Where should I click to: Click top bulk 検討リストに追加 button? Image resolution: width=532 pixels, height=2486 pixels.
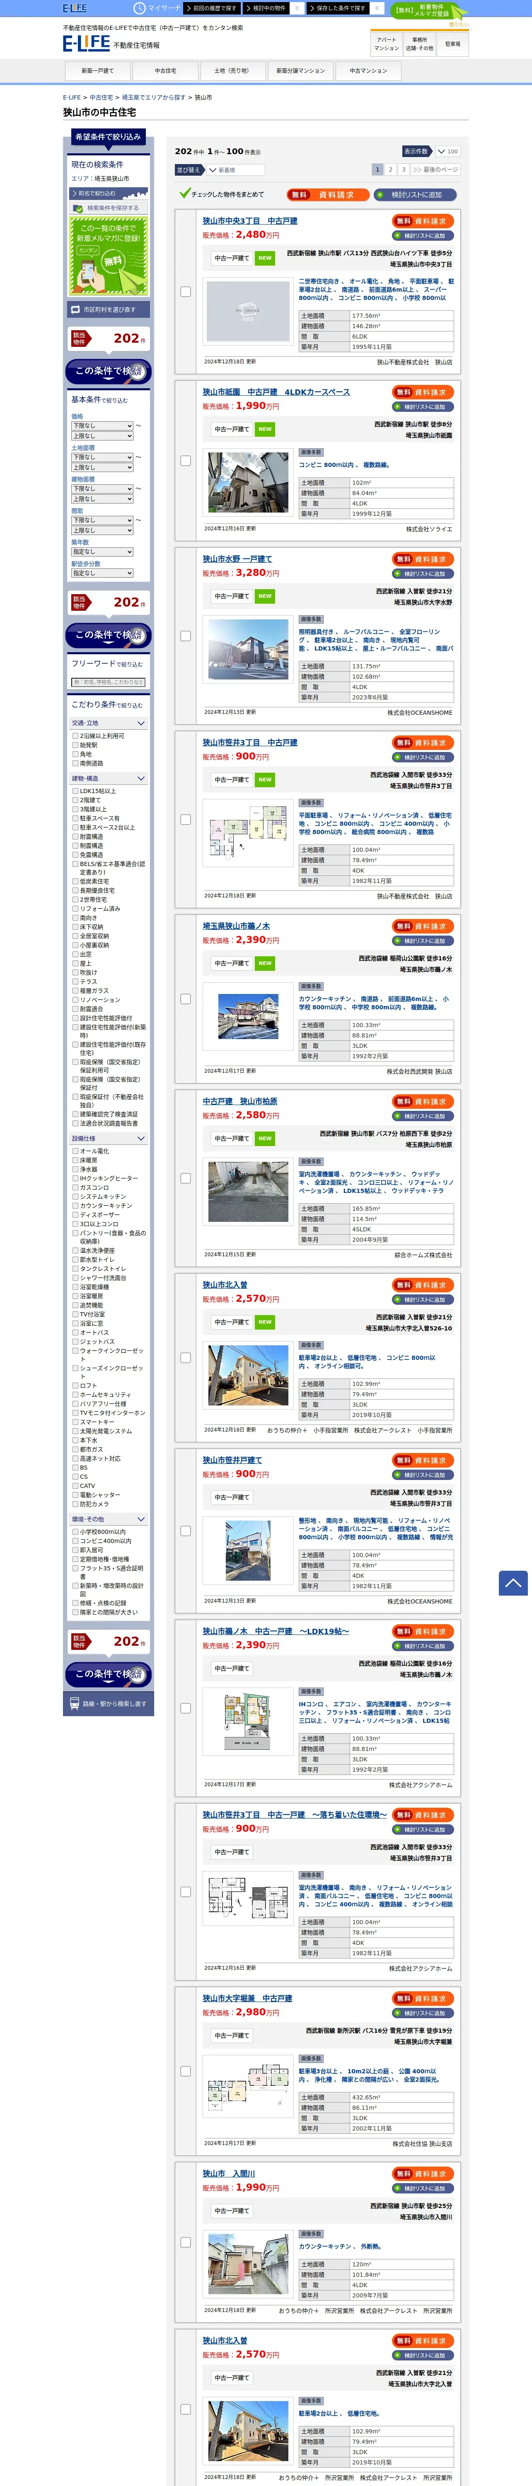point(415,195)
